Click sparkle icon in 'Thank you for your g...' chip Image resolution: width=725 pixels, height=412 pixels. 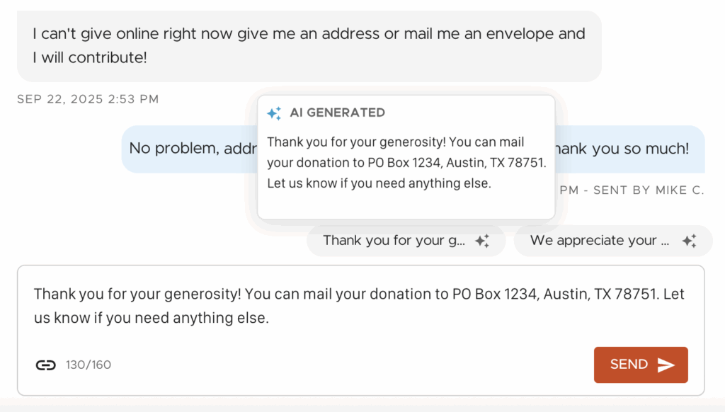[x=482, y=241]
